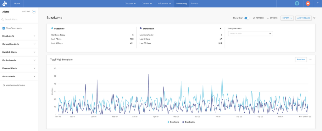322x131 pixels.
Task: Open chart three-dot more menu
Action: tap(310, 59)
